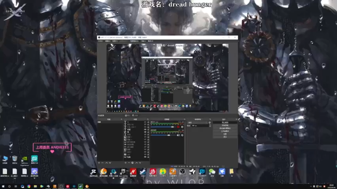
Task: Open the 视图 (View) menu in OBS
Action: [115, 41]
